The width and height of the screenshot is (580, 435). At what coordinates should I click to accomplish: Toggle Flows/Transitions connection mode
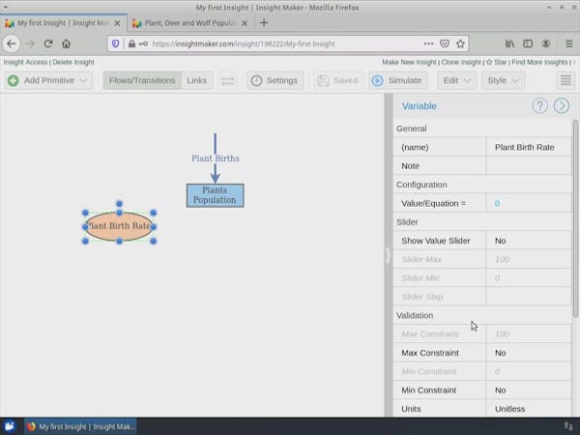point(142,80)
